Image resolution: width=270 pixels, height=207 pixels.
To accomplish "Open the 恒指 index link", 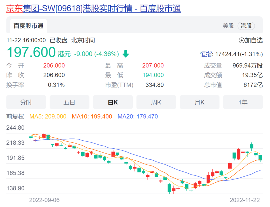I will tap(206, 54).
